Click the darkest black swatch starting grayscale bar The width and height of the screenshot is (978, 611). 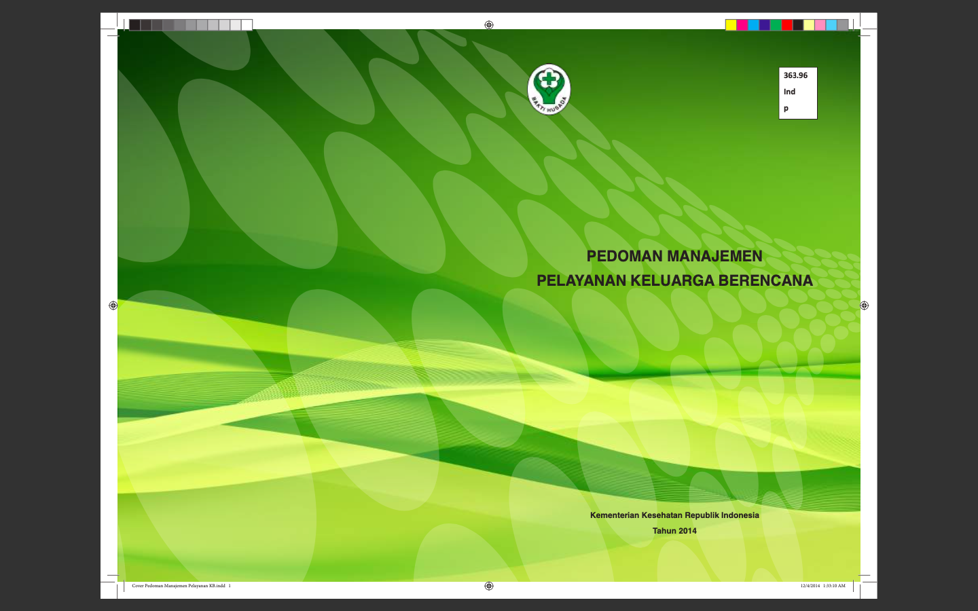[134, 25]
